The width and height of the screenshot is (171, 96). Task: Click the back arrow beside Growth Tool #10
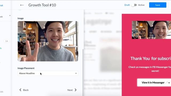tap(22, 5)
